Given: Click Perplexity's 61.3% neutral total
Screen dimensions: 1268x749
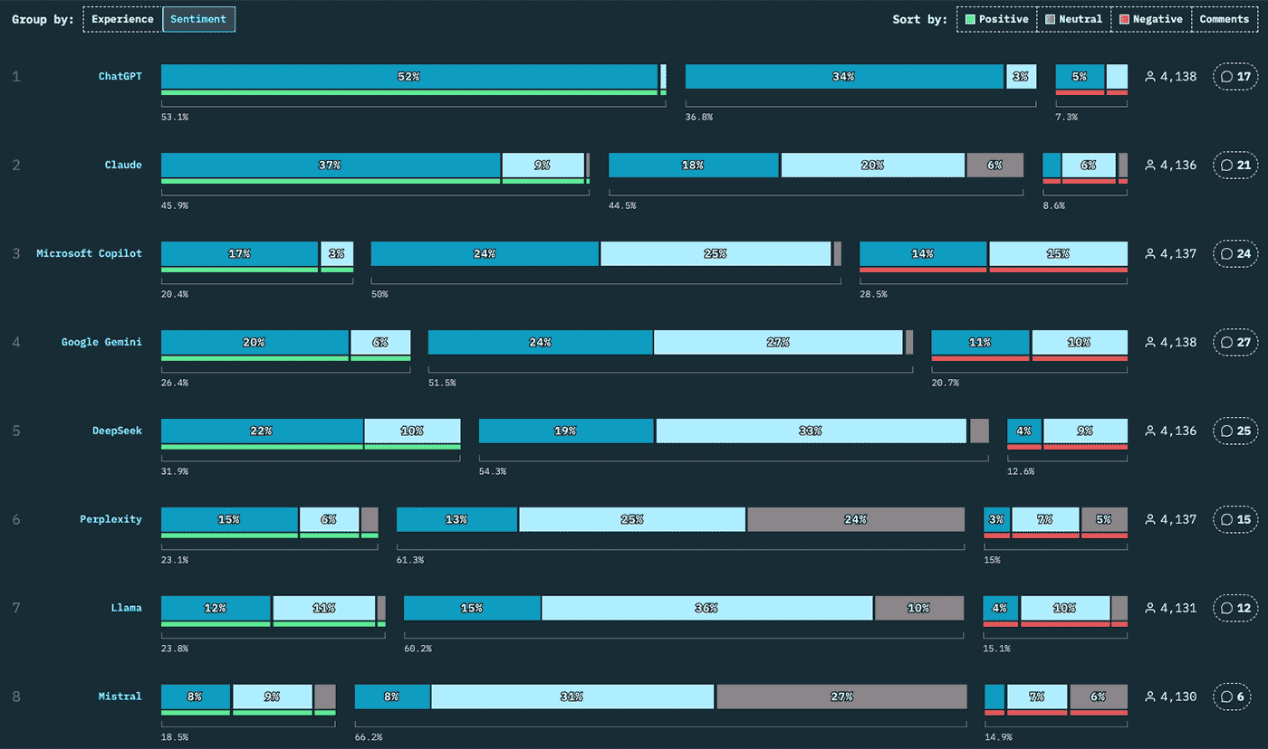Looking at the screenshot, I should 410,560.
